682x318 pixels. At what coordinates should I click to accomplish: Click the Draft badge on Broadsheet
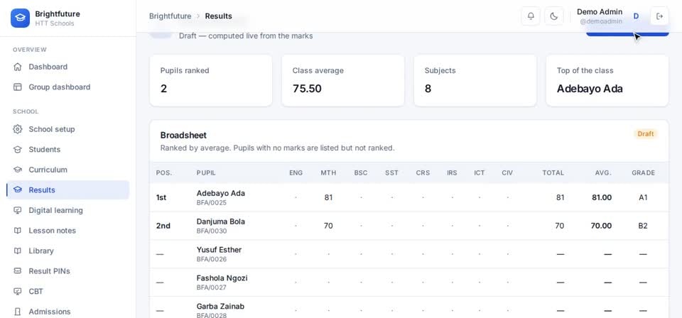[x=646, y=134]
